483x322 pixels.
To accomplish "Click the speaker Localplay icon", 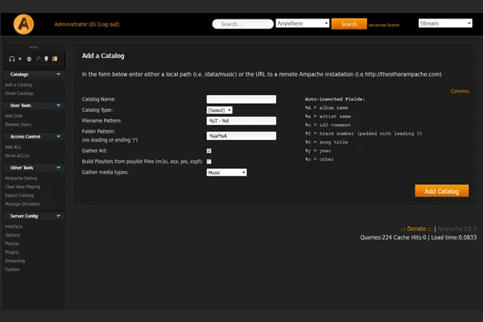I will coord(20,59).
